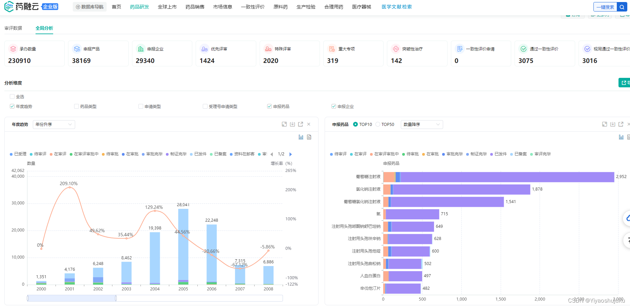Open the 生产检验 menu item

pos(306,7)
